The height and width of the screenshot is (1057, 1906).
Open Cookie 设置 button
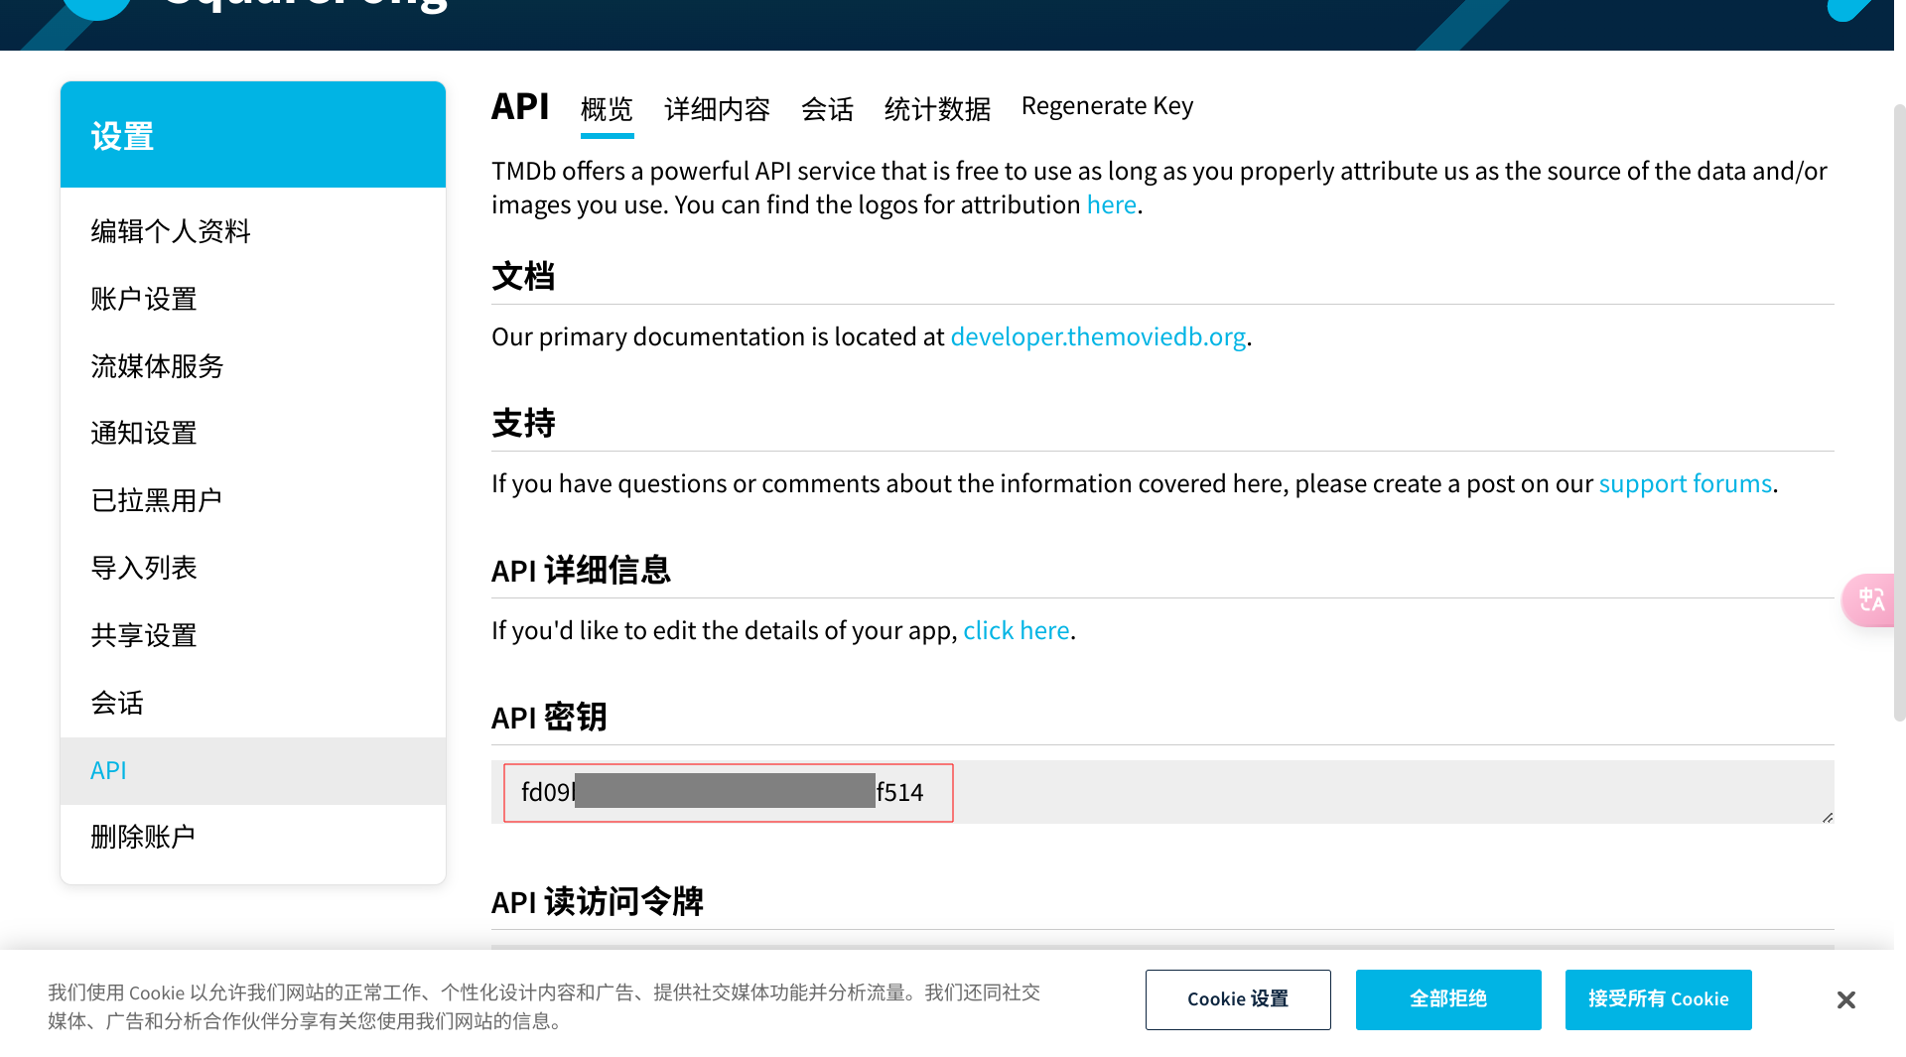pos(1238,999)
